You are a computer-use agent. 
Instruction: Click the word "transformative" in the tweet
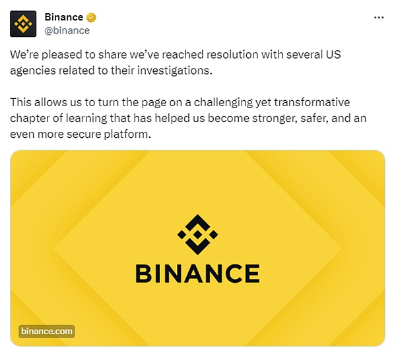point(317,104)
